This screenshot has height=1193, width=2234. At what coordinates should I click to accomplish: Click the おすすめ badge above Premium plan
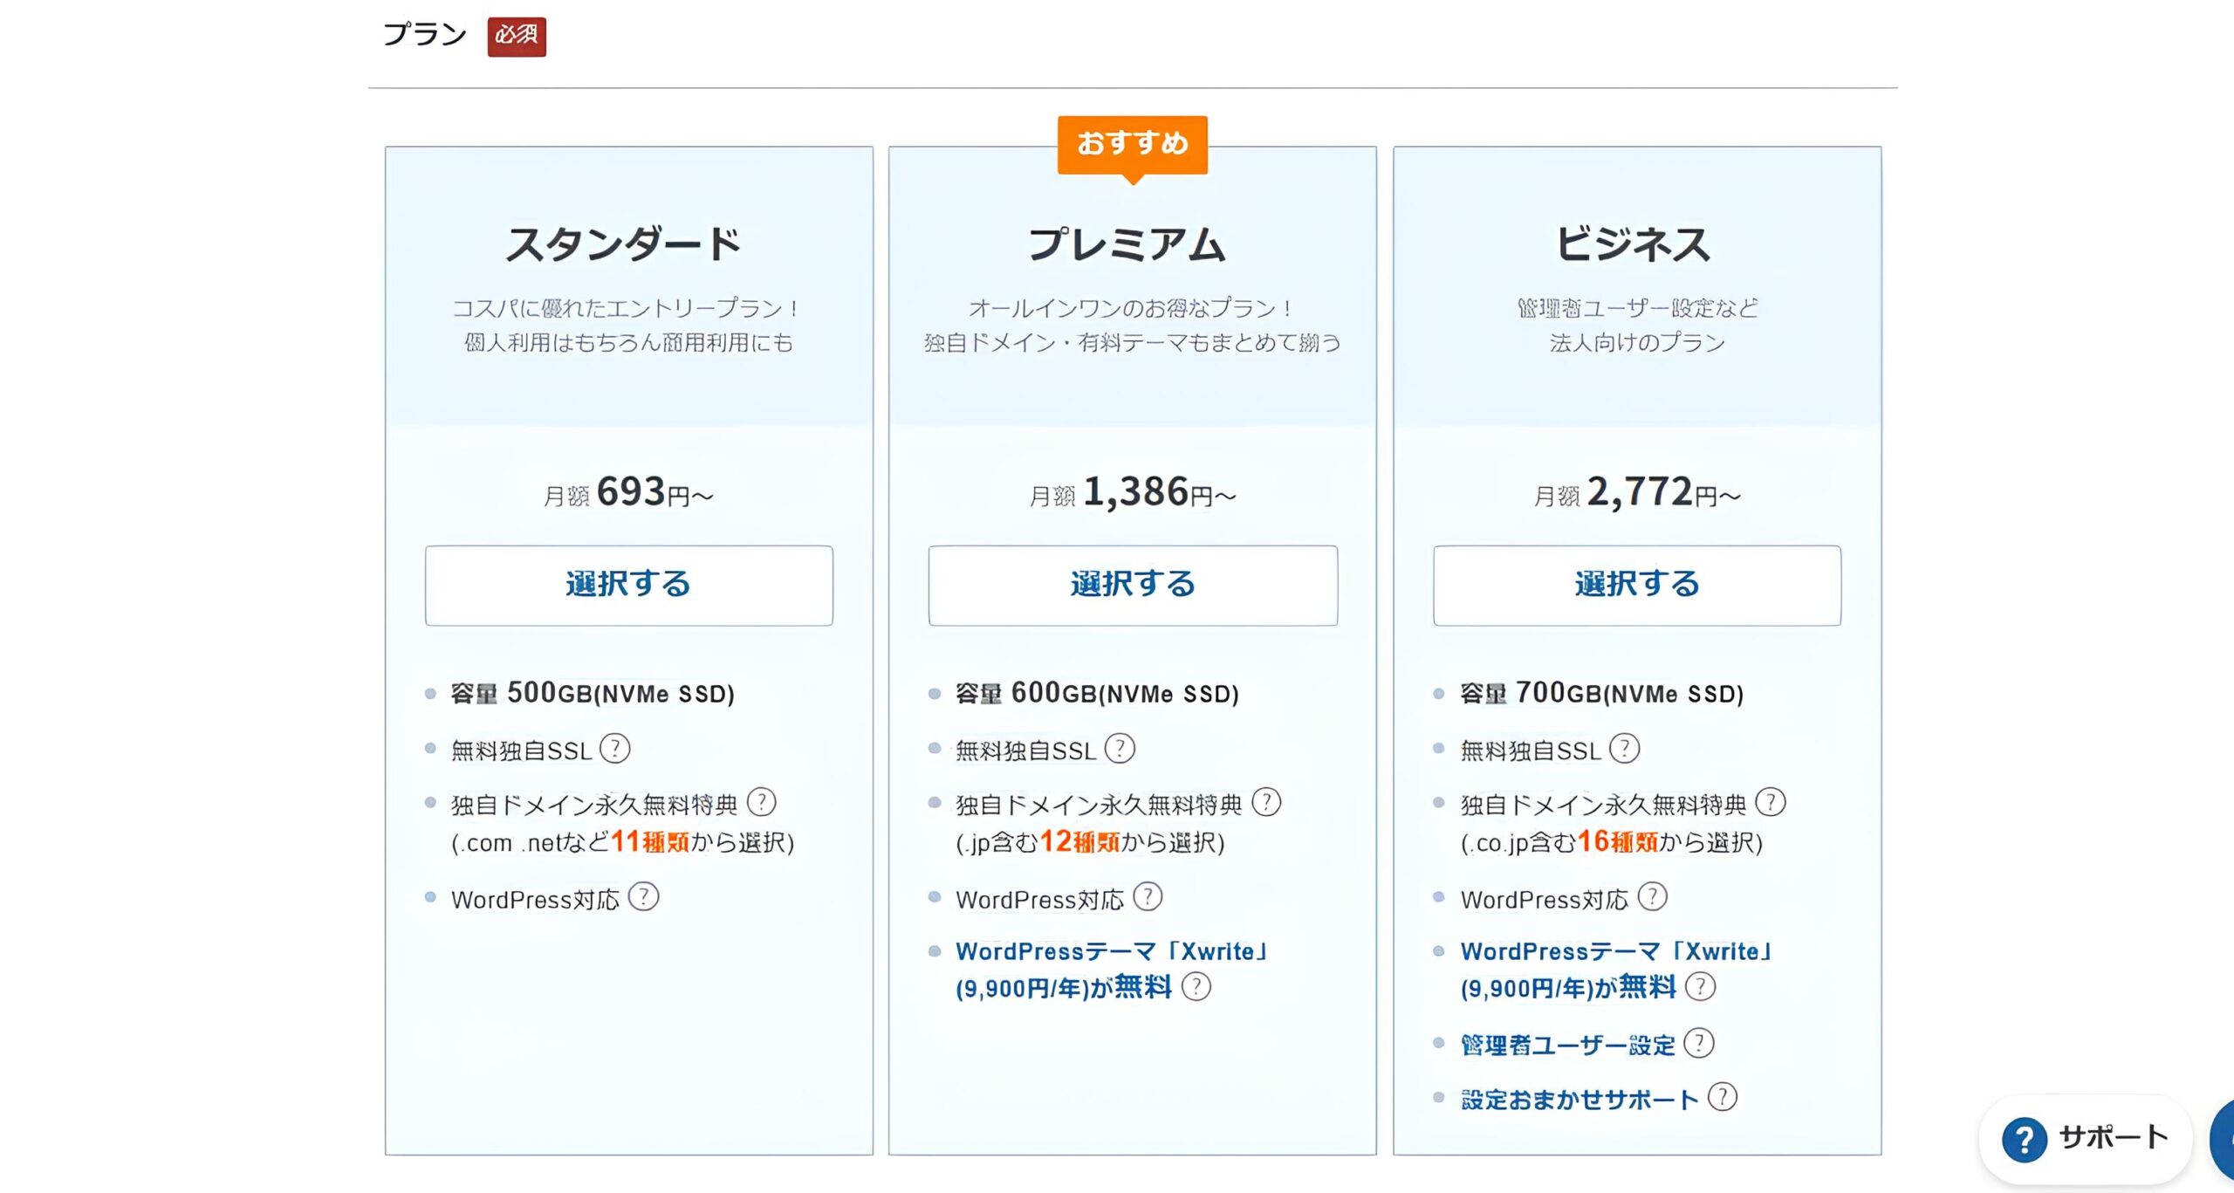(x=1132, y=143)
